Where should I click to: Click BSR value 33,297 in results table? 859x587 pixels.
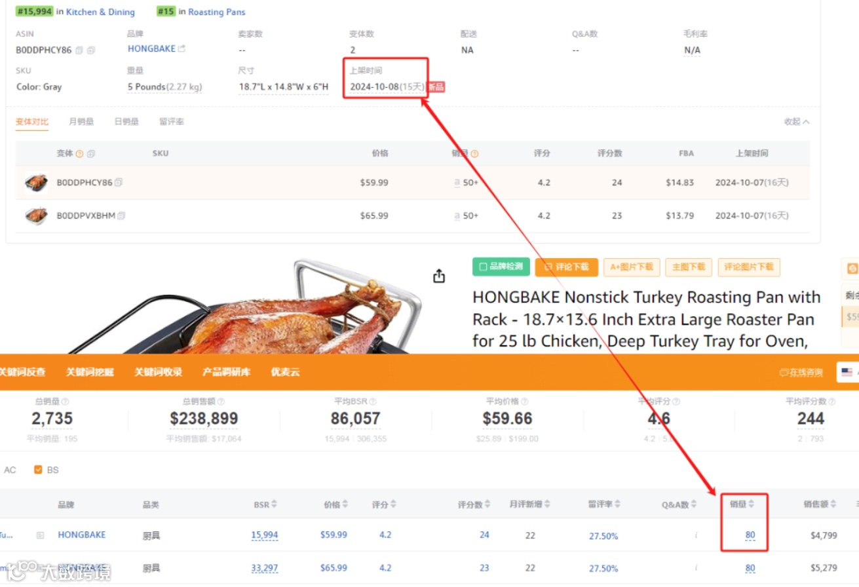click(265, 568)
